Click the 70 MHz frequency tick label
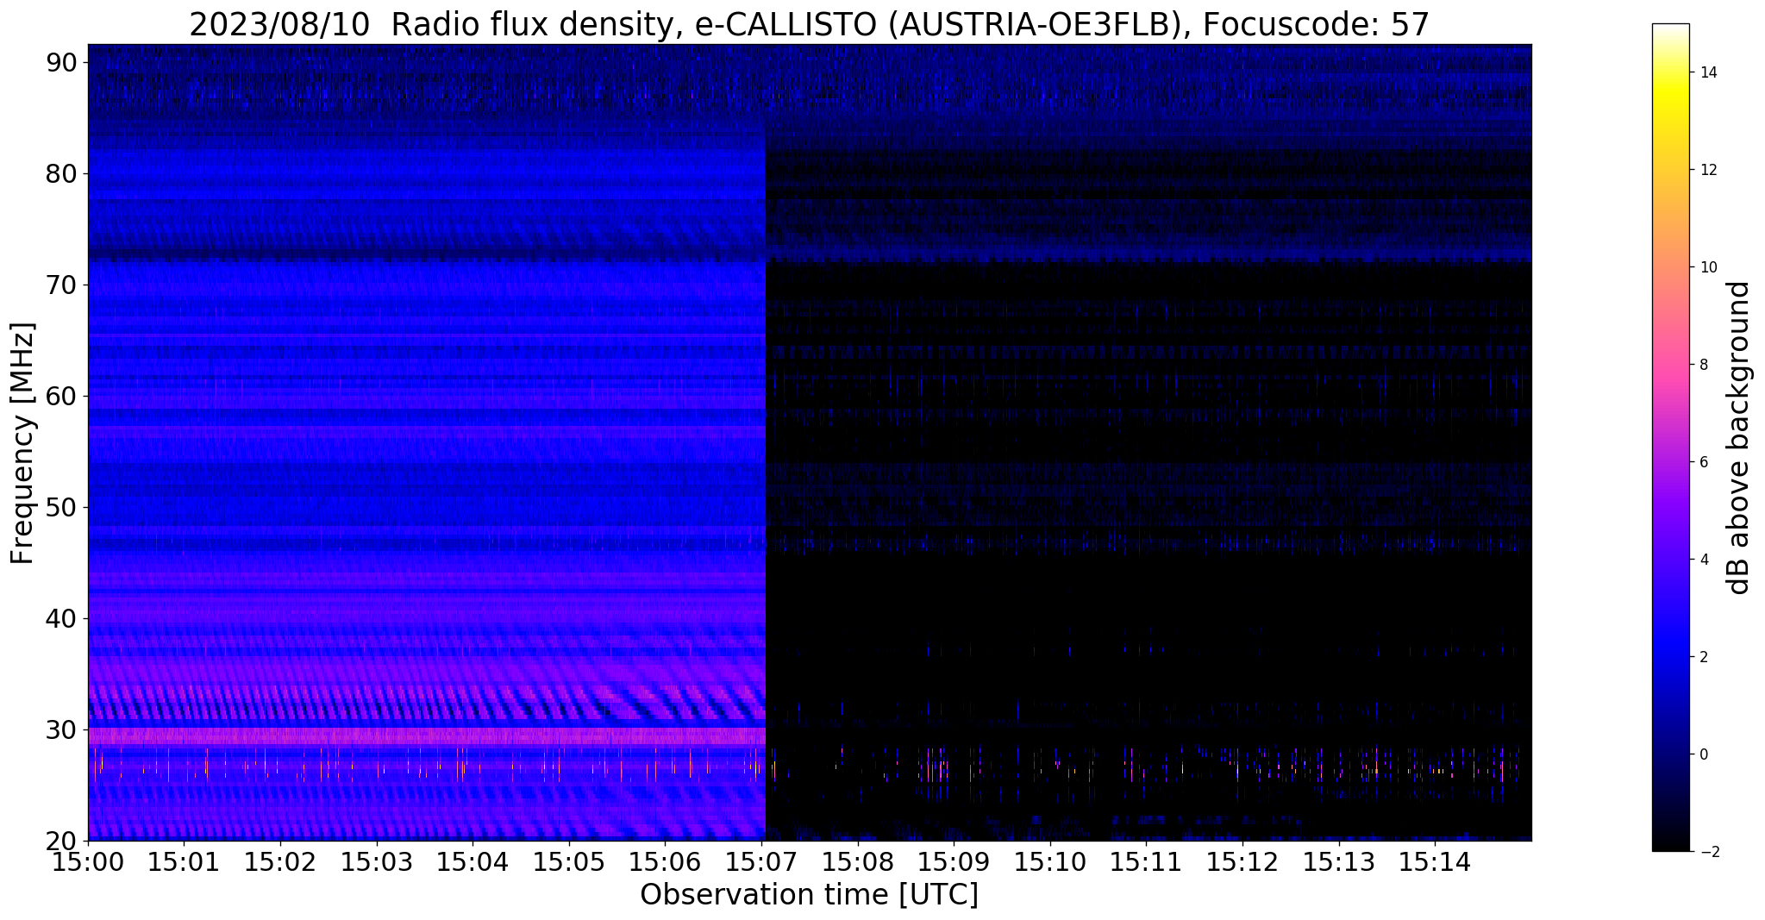The width and height of the screenshot is (1765, 920). click(x=62, y=285)
